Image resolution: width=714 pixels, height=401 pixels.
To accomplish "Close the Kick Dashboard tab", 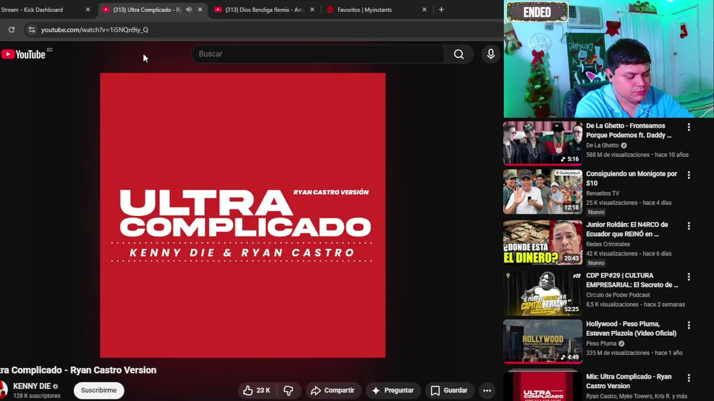I will 88,9.
